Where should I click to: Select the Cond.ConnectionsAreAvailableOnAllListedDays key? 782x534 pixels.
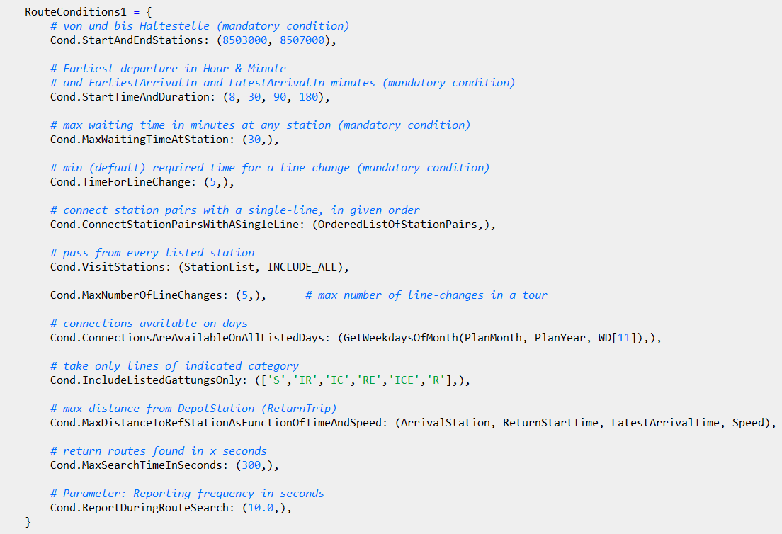(187, 338)
